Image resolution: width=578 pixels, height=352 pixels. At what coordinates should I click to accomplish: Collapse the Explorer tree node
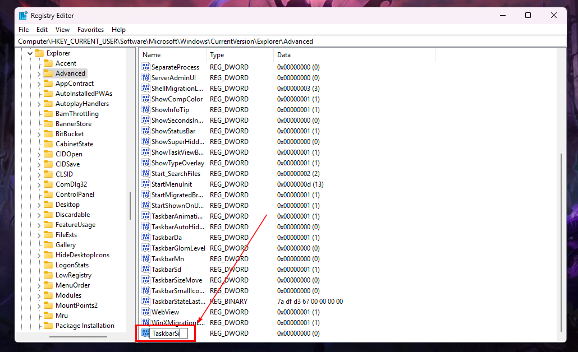click(x=31, y=53)
